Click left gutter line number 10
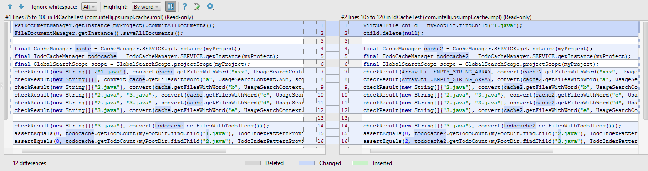The image size is (648, 171). [320, 95]
